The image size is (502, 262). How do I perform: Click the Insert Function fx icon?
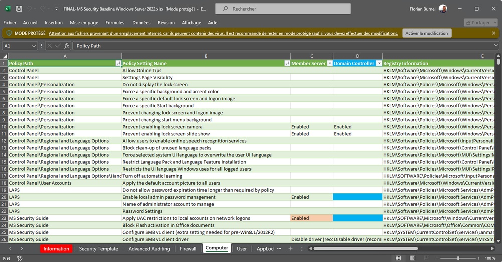67,46
